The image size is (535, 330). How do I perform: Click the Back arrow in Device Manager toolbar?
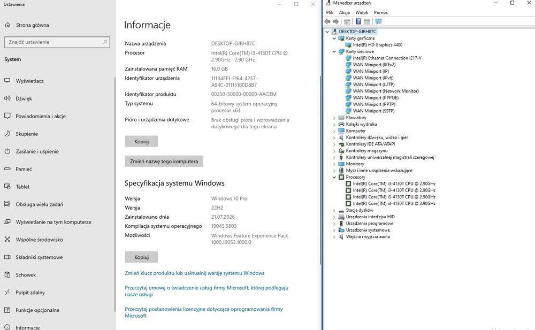pos(327,21)
